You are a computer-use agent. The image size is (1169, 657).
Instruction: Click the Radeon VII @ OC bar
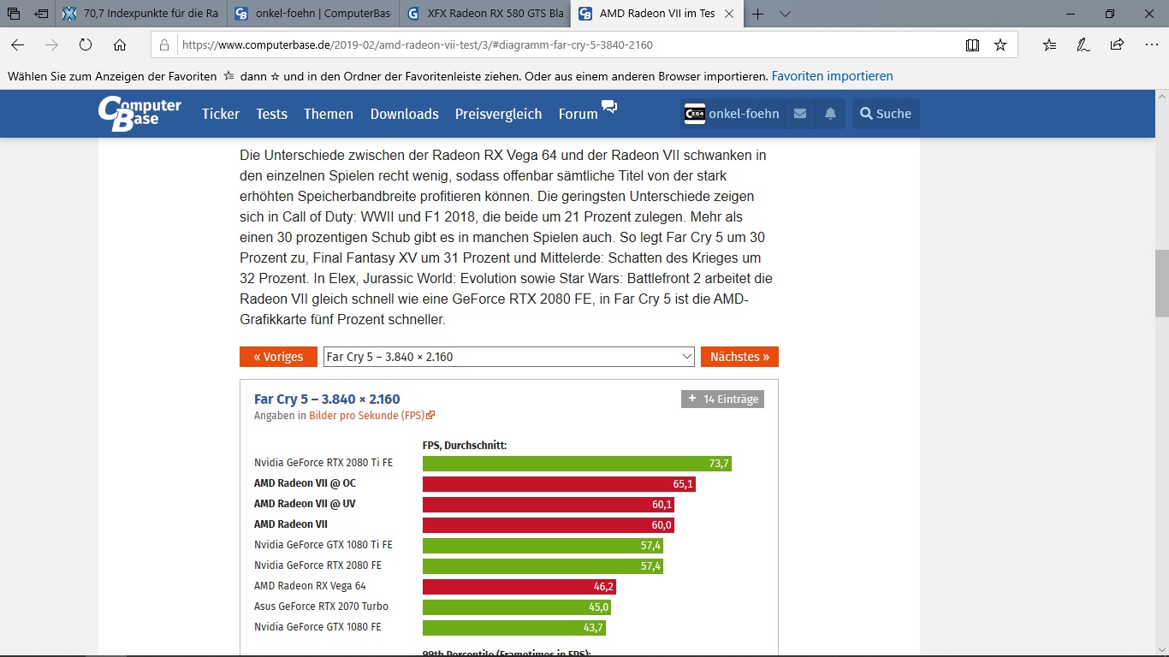tap(559, 484)
